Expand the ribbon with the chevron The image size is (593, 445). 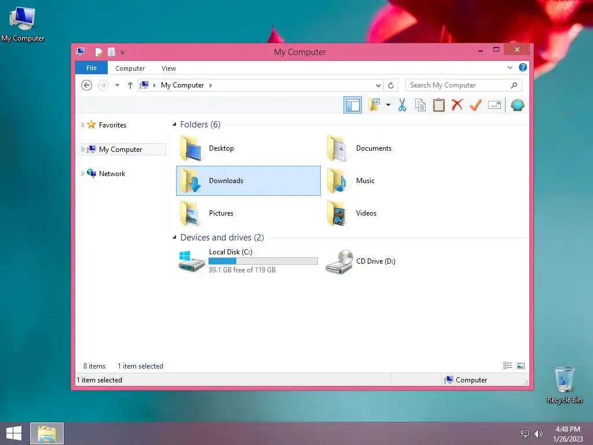point(510,68)
